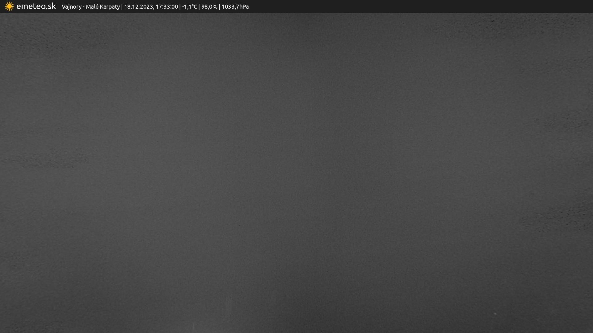Click the date '18.12.2023' in header
The image size is (593, 333).
(x=138, y=7)
